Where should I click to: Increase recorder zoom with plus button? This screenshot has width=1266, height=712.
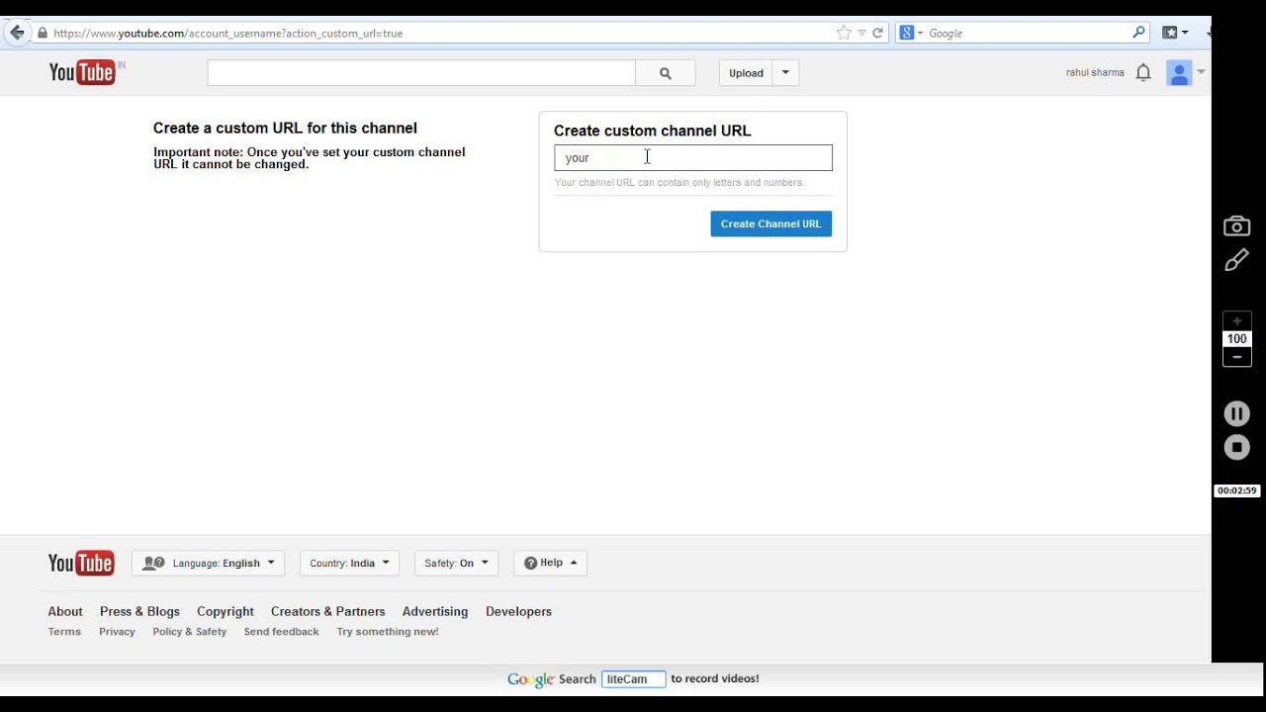1236,321
